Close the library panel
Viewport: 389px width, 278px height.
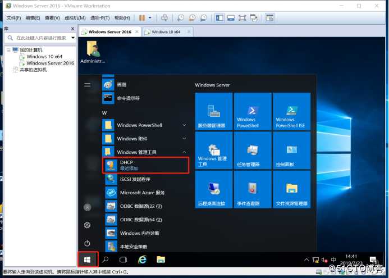[72, 29]
